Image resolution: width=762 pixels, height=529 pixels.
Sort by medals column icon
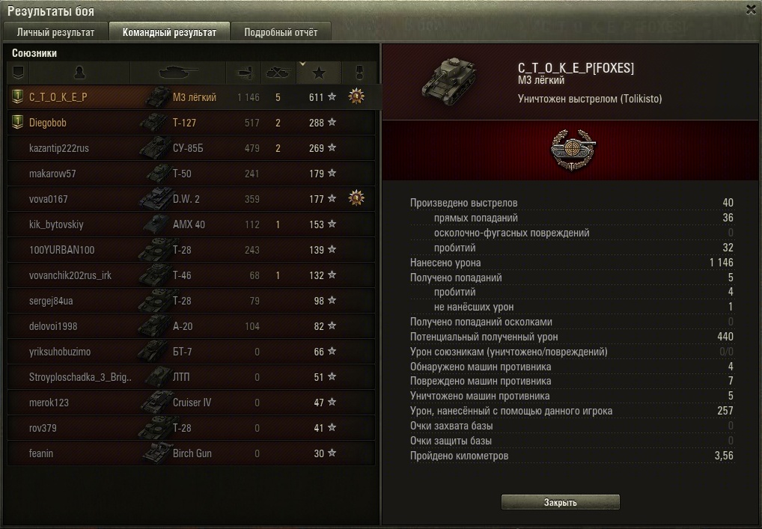(x=359, y=73)
